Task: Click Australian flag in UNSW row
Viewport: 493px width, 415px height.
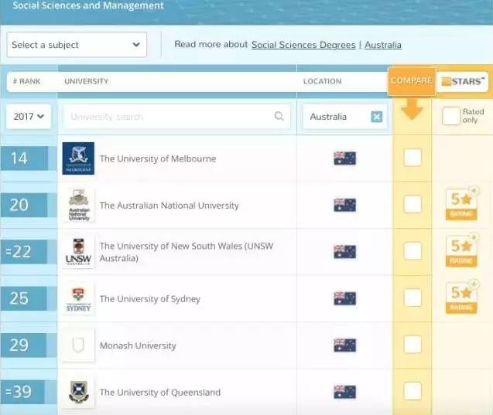Action: tap(344, 251)
